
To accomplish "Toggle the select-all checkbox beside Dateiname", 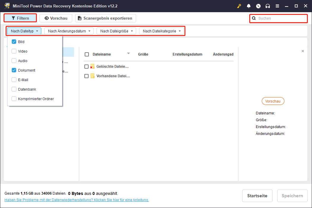I will point(87,54).
